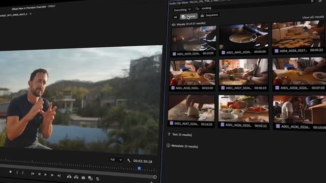The width and height of the screenshot is (326, 183).
Task: Click clip type icon beside A001_A030 label
Action: pyautogui.click(x=278, y=126)
